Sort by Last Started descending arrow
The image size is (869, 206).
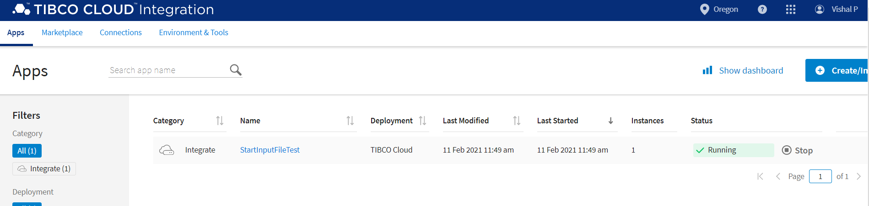pos(610,121)
